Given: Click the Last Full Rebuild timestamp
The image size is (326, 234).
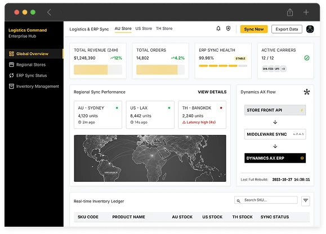Looking at the screenshot, I should [291, 179].
